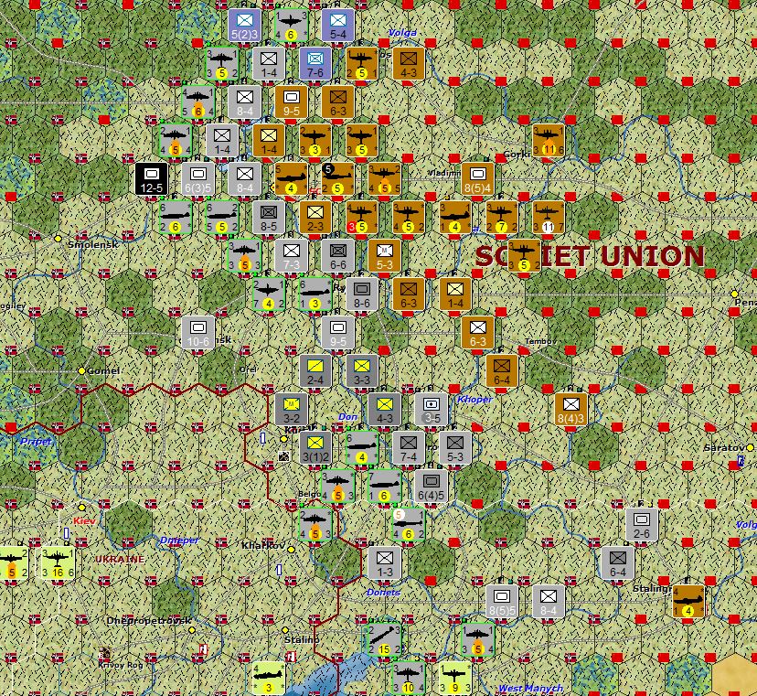Select the brown 8(4)3 infantry unit
The image size is (757, 696).
point(570,409)
